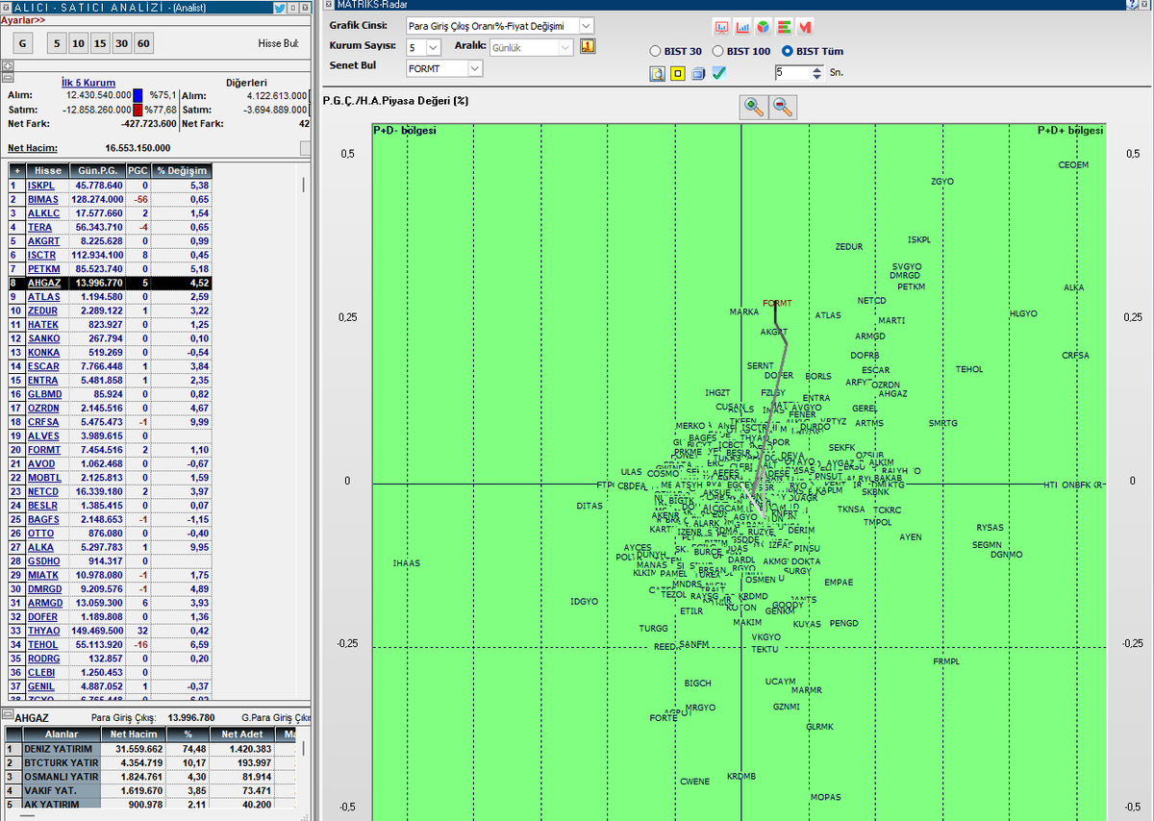Image resolution: width=1154 pixels, height=821 pixels.
Task: Select the 60 minute period button
Action: point(143,43)
